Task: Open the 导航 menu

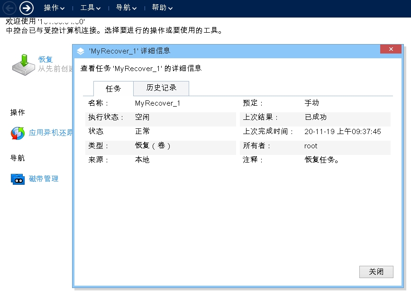Action: pyautogui.click(x=126, y=8)
